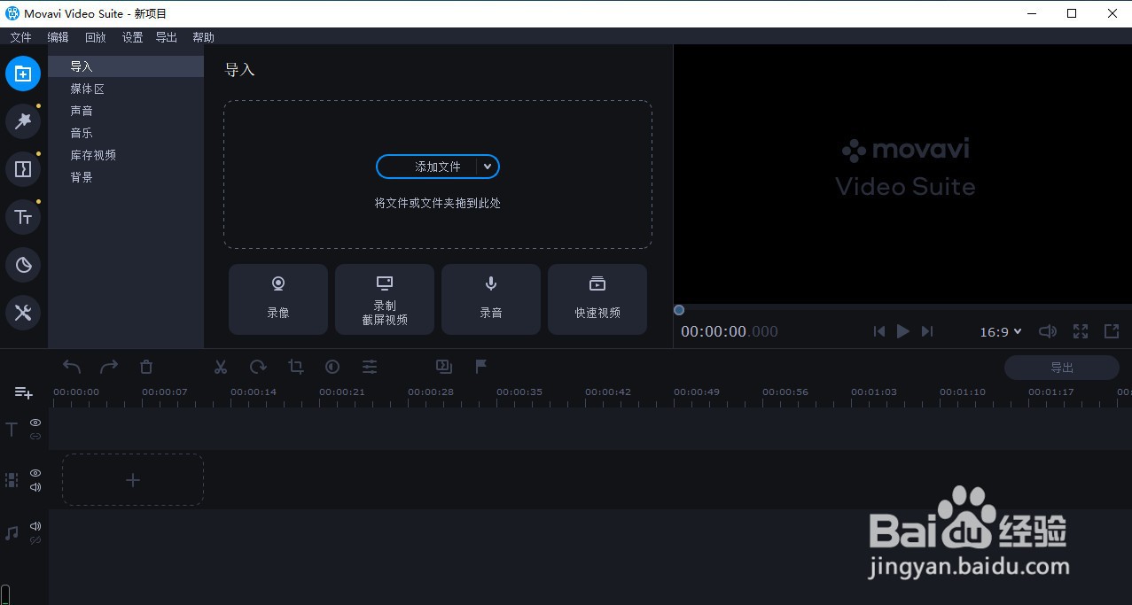The width and height of the screenshot is (1132, 605).
Task: Click the add media plus placeholder
Action: click(x=133, y=480)
